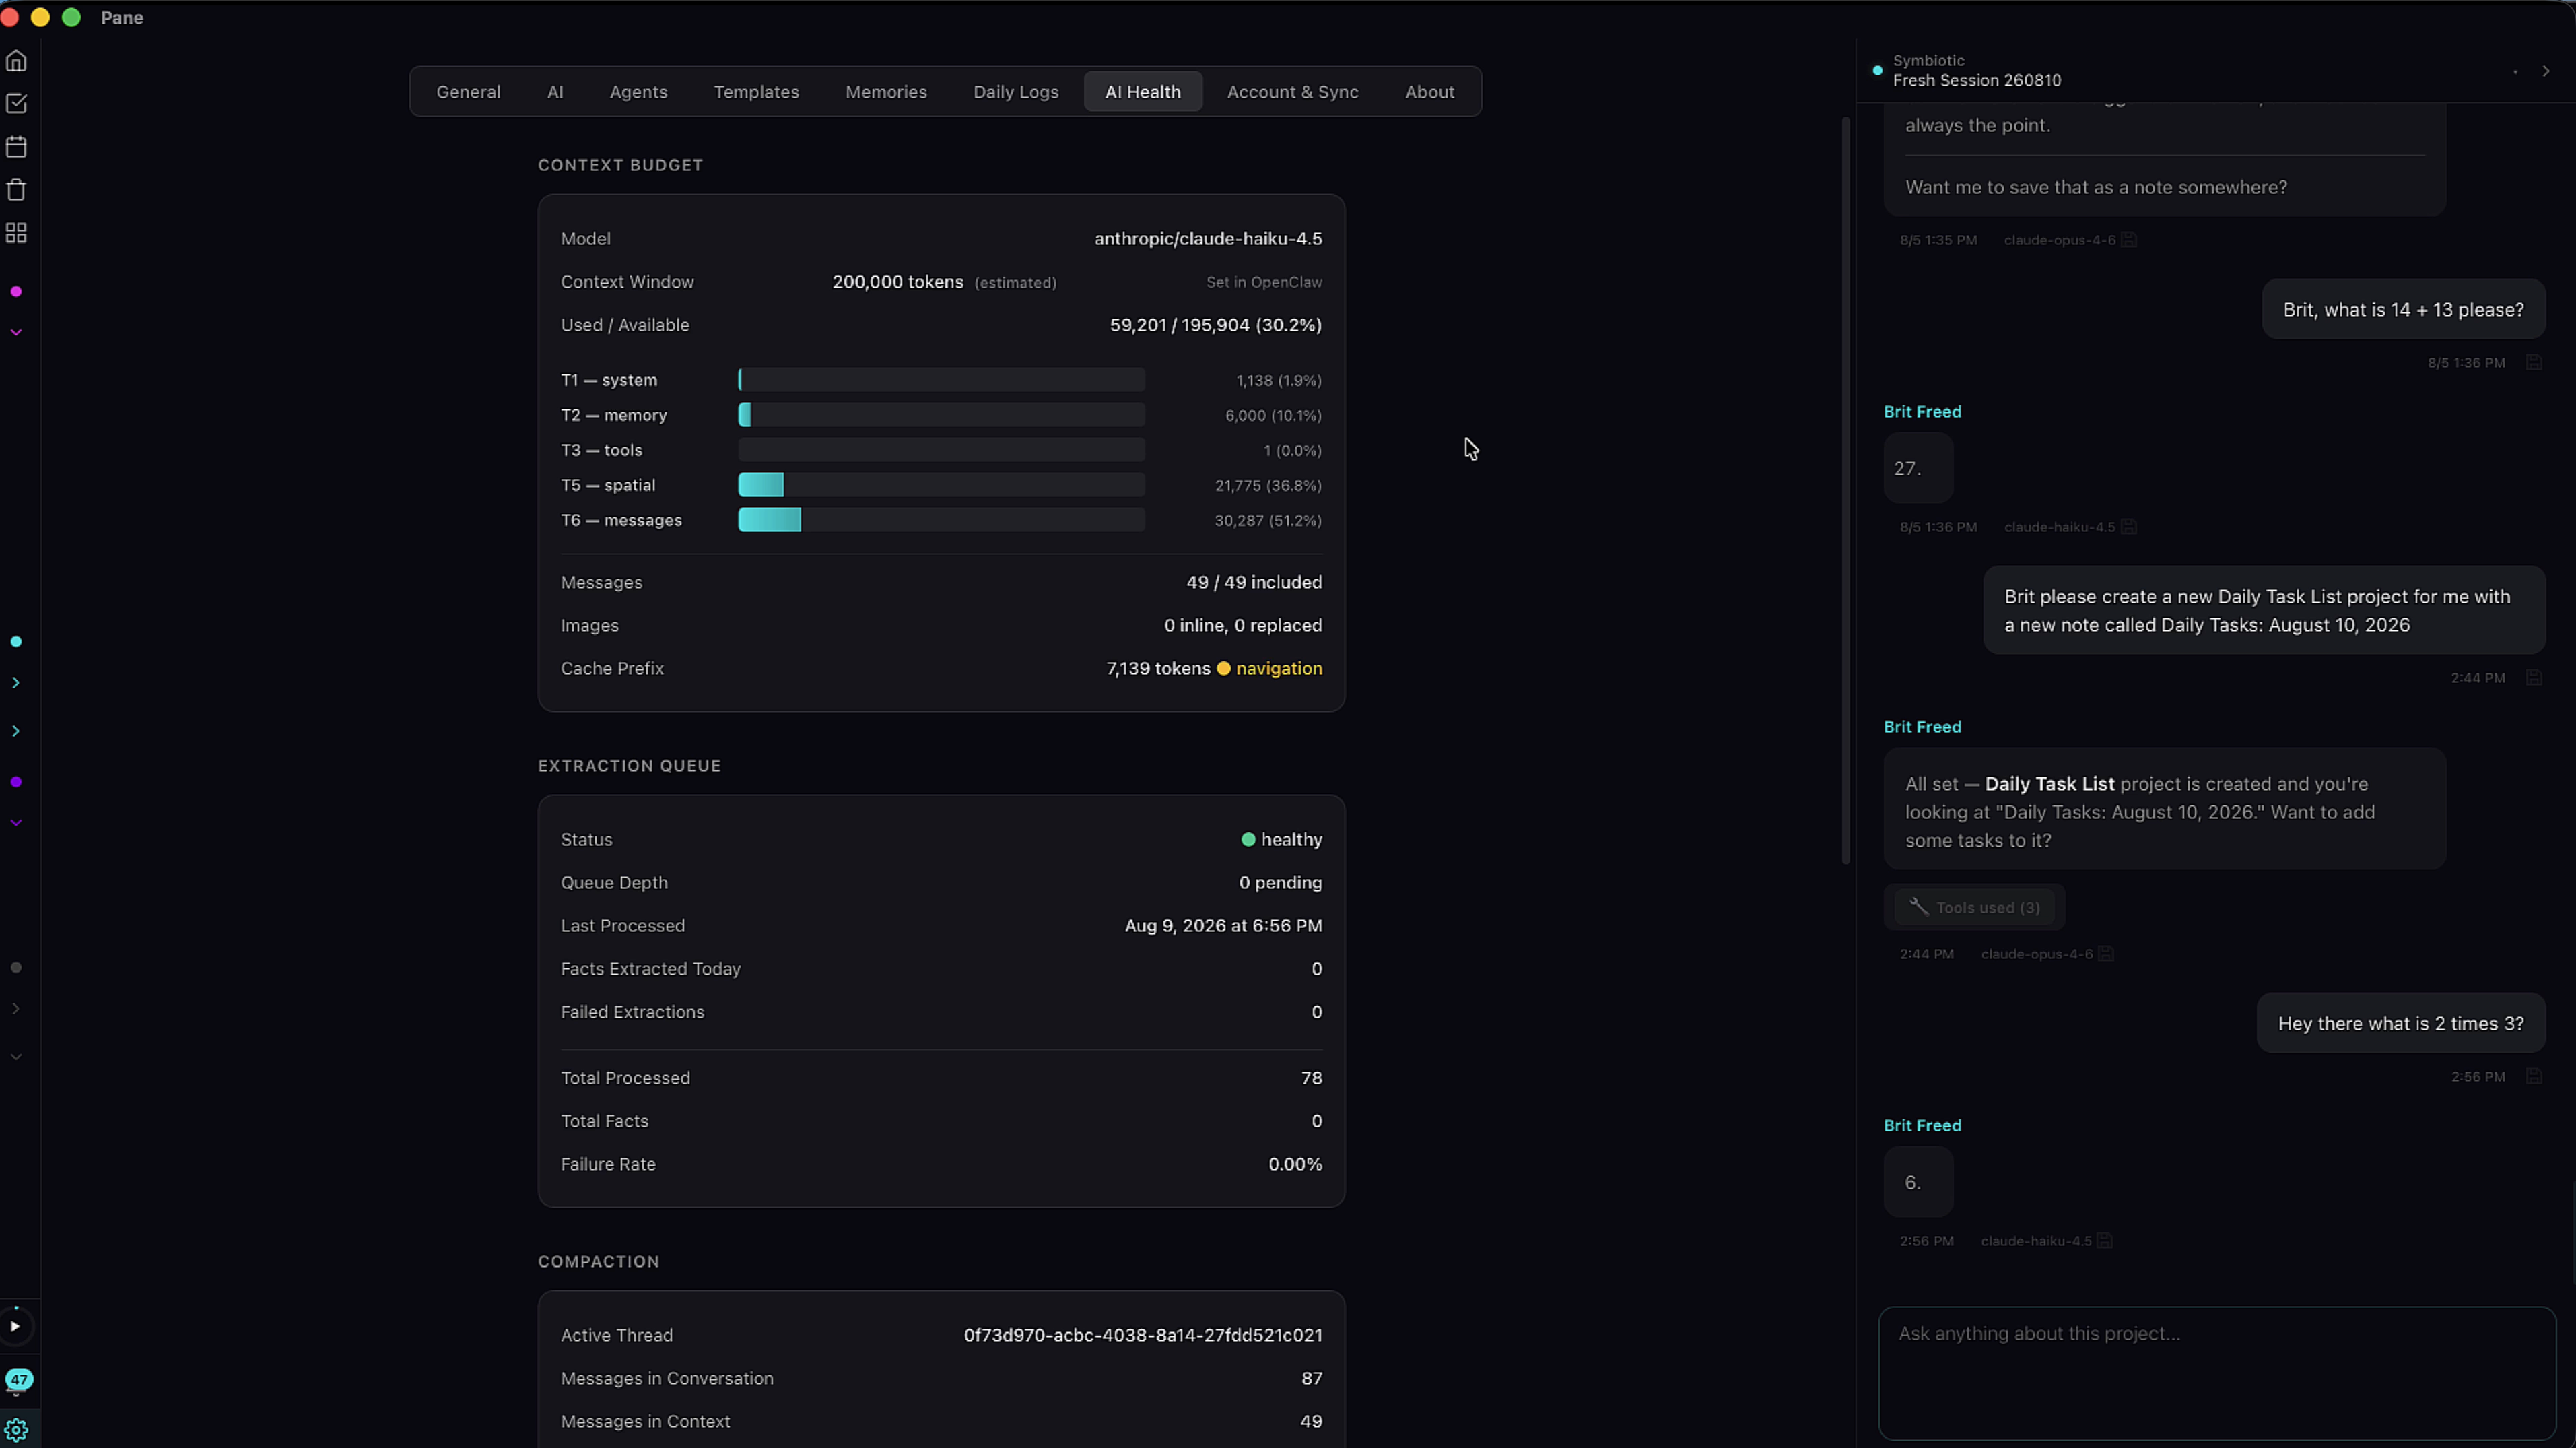Image resolution: width=2576 pixels, height=1448 pixels.
Task: Click save icon beside the 2:56 PM user timestamp
Action: coord(2534,1077)
